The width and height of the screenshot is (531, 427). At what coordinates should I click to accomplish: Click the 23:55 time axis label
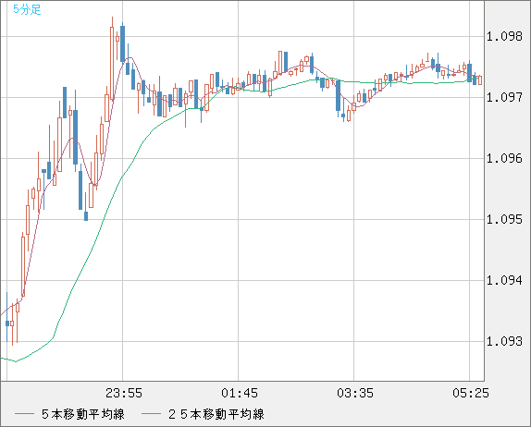[x=124, y=393]
